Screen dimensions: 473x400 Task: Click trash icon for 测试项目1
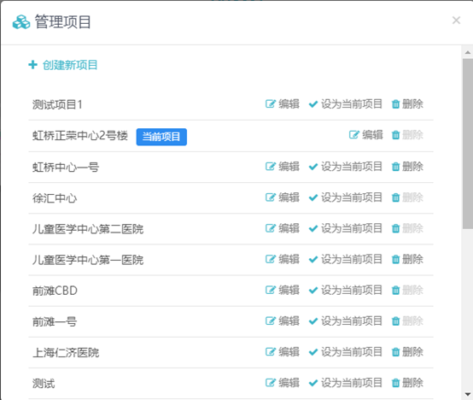pos(395,104)
